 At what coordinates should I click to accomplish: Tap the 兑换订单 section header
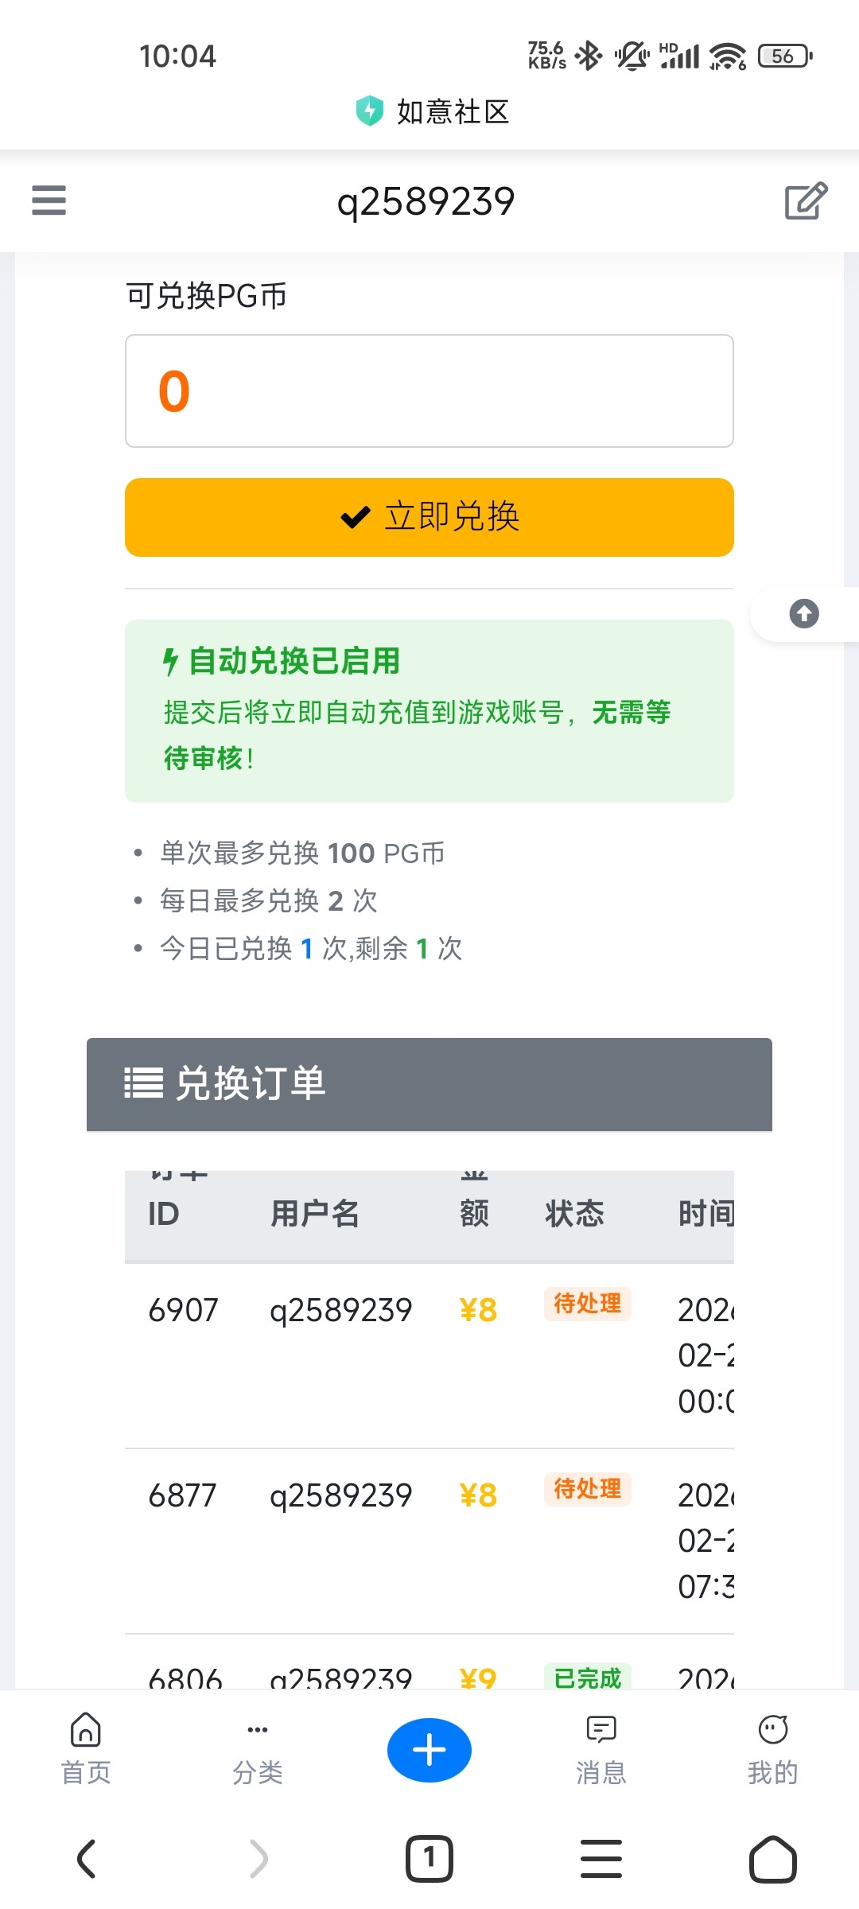click(x=429, y=1084)
